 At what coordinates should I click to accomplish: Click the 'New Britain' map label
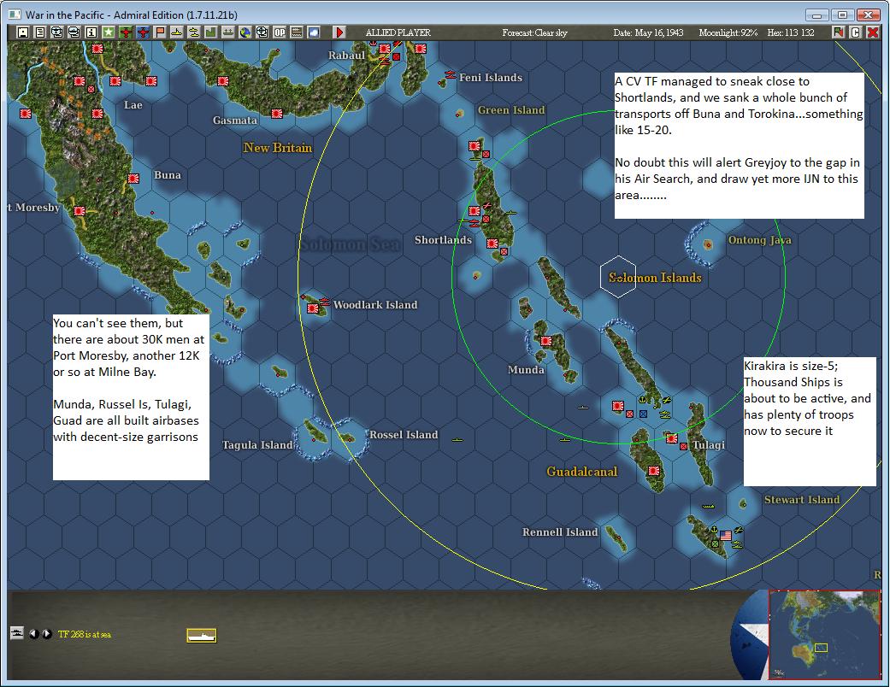(x=278, y=148)
